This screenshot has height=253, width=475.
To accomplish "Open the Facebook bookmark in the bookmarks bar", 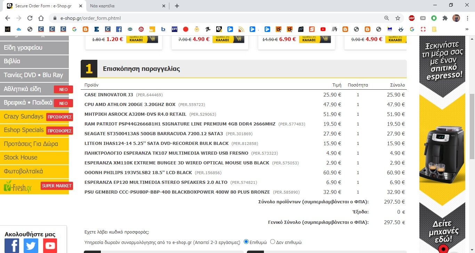I will [x=119, y=30].
